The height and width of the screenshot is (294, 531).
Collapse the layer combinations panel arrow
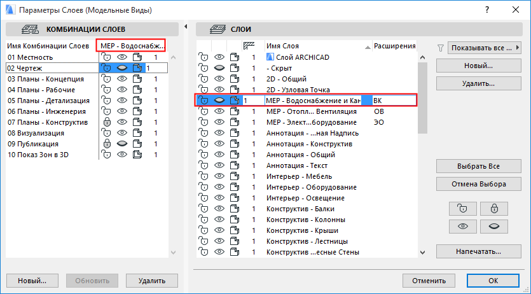click(185, 26)
